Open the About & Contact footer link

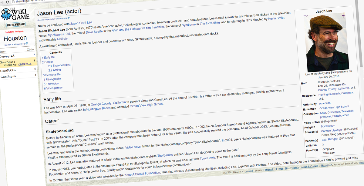[310, 167]
